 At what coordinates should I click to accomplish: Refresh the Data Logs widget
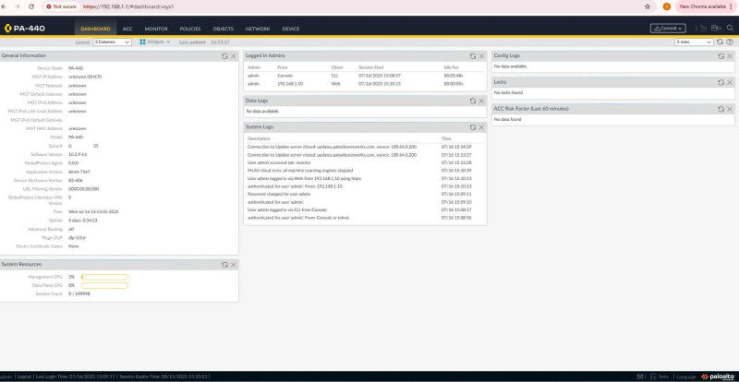click(x=473, y=101)
